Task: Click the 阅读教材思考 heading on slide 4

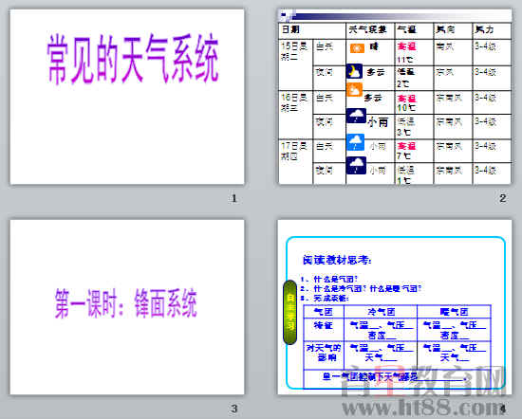Action: click(337, 260)
